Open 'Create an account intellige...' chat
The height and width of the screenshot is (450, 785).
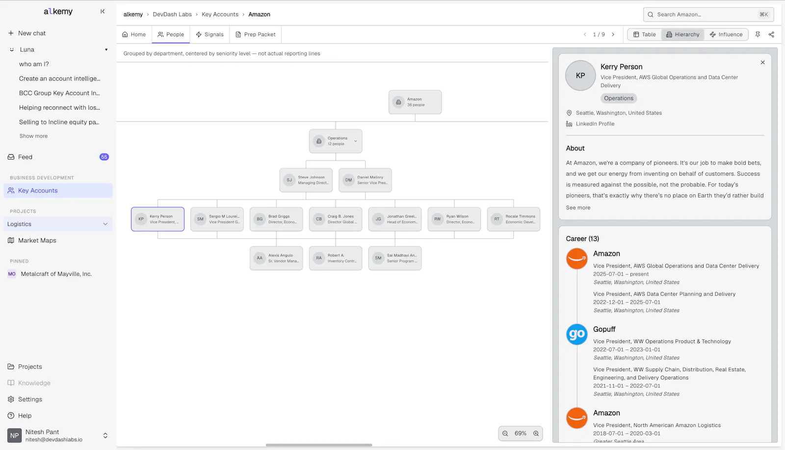pyautogui.click(x=59, y=79)
